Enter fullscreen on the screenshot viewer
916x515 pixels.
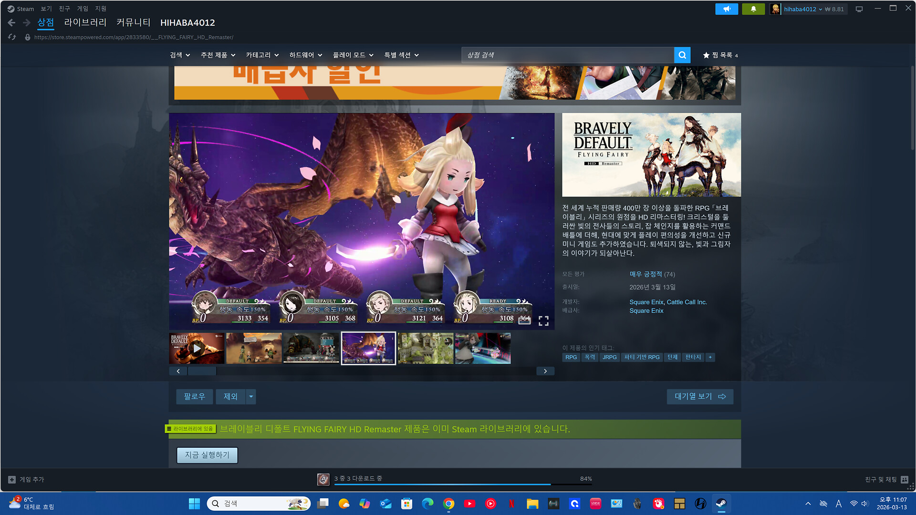click(543, 321)
